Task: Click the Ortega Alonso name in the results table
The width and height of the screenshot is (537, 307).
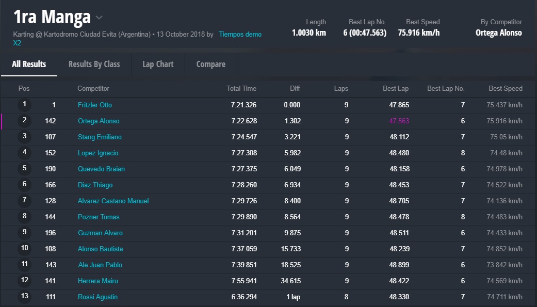Action: click(x=98, y=121)
